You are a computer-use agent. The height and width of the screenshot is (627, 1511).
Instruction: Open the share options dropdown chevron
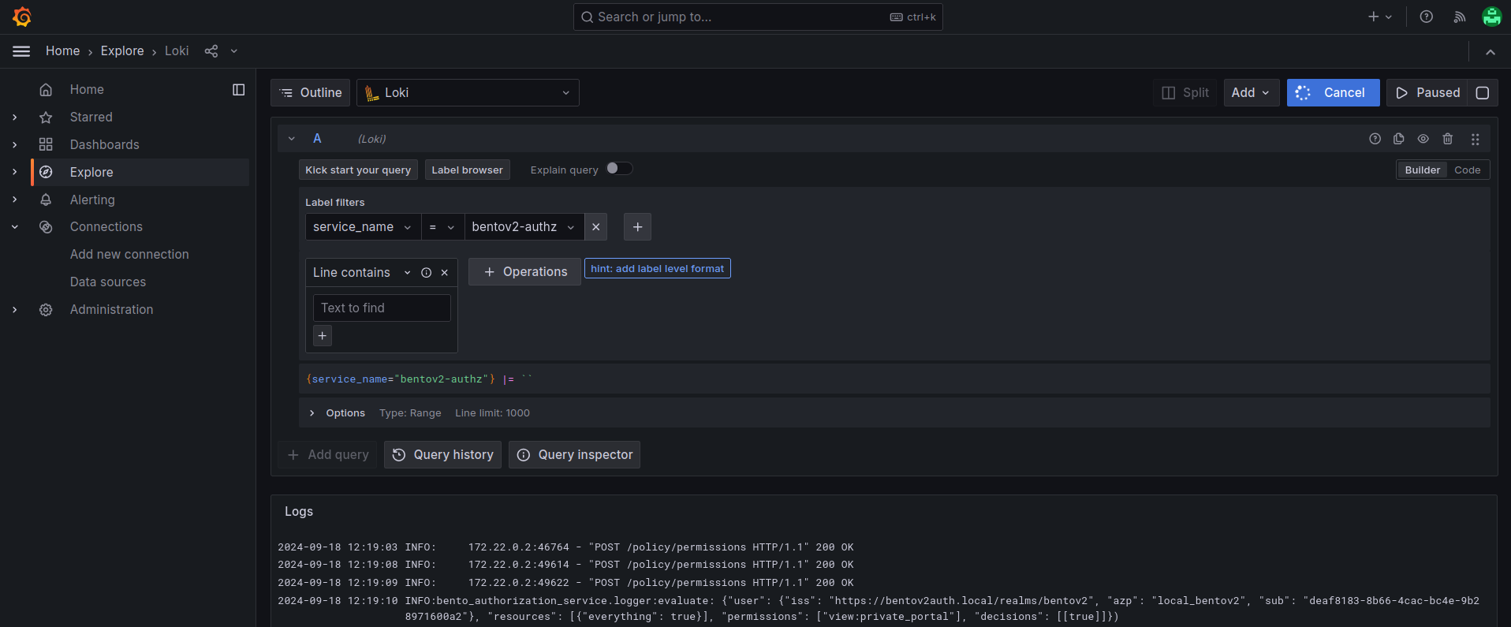pos(234,51)
